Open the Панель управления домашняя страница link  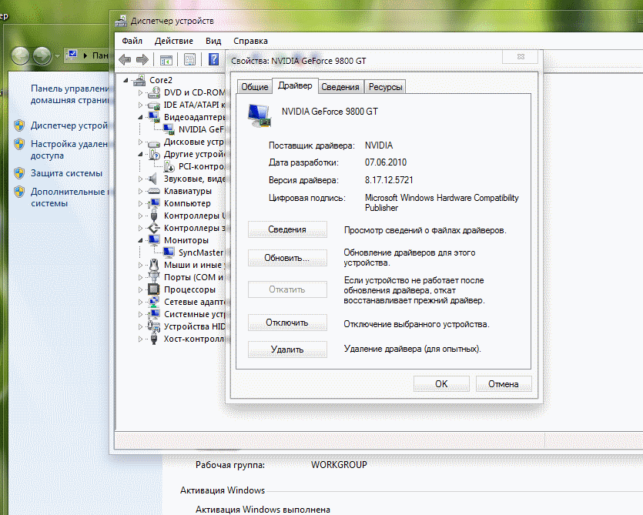tap(70, 95)
